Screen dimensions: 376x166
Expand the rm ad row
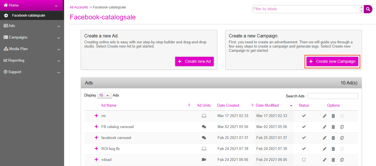(x=96, y=116)
